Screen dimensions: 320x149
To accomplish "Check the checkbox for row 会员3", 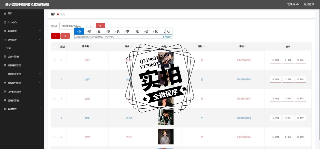I will [54, 99].
